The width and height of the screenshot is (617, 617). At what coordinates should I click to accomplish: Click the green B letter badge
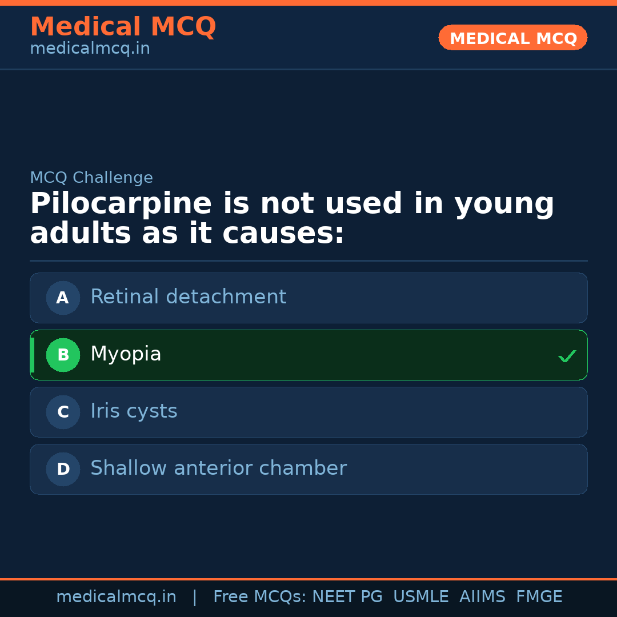[63, 355]
